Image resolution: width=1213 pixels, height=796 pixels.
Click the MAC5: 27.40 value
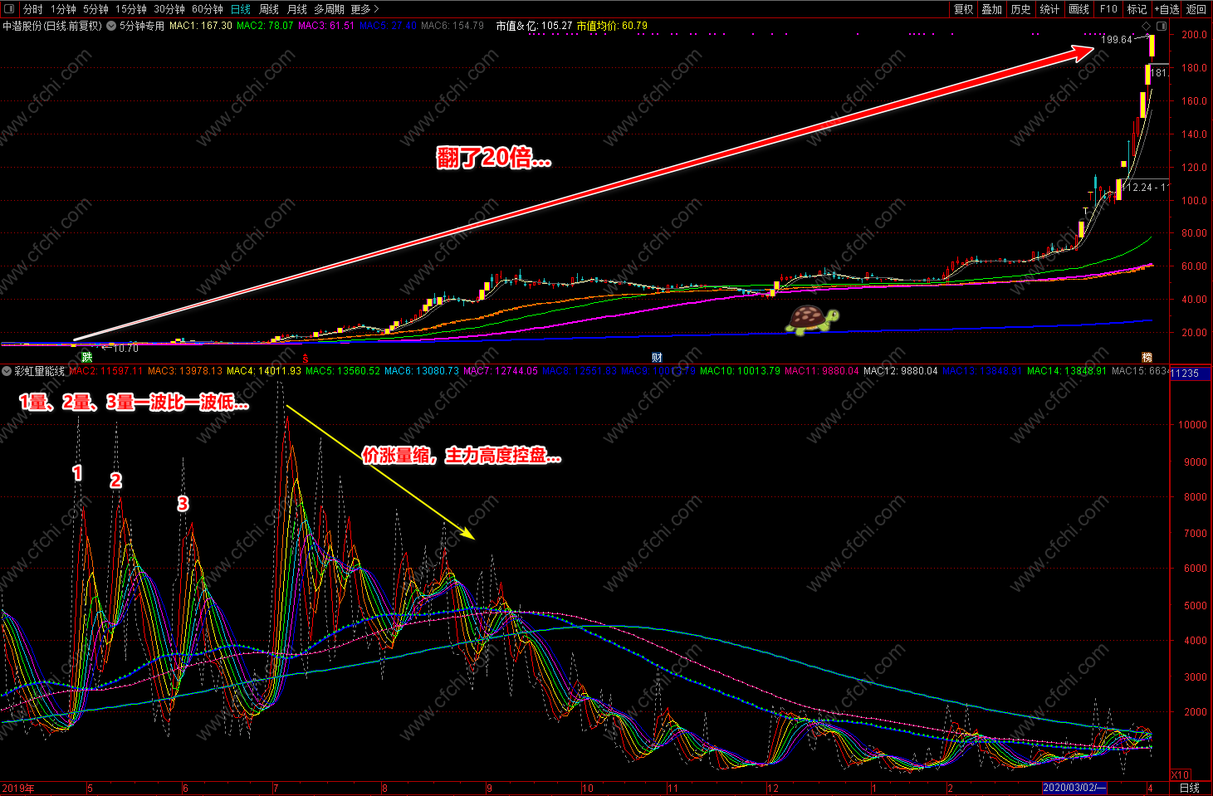[x=388, y=26]
